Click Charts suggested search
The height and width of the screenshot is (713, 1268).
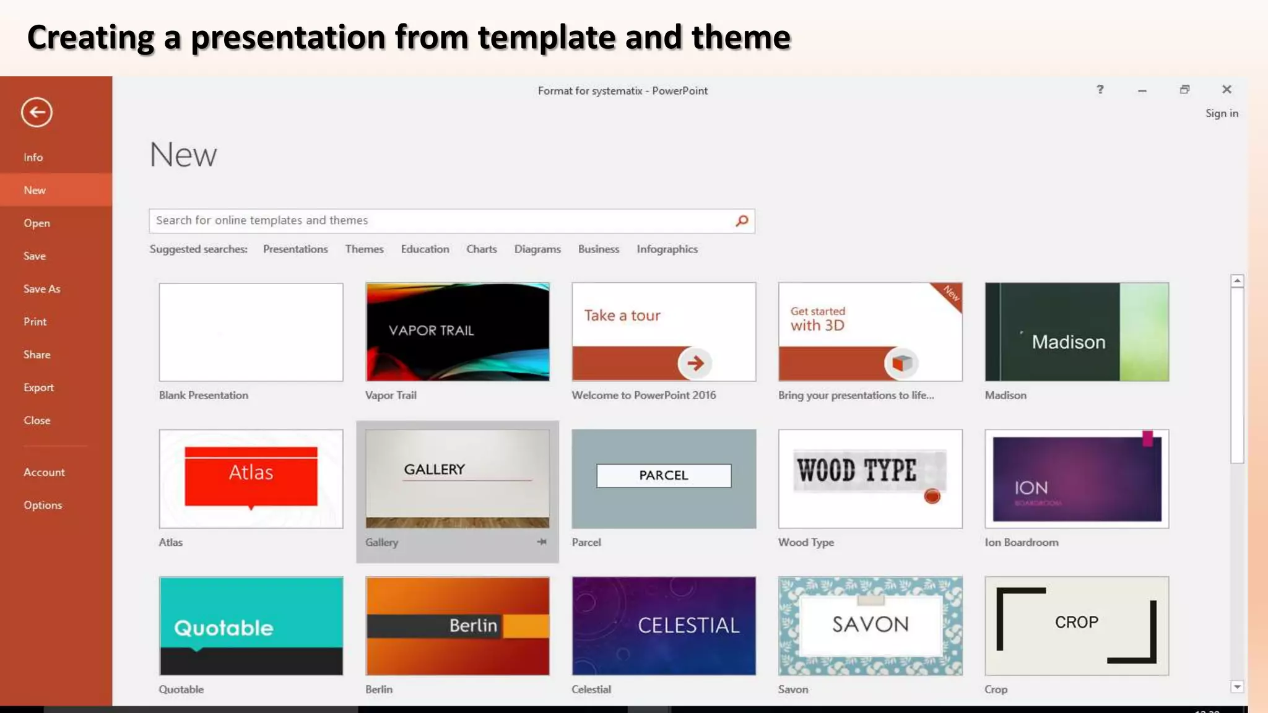coord(482,249)
